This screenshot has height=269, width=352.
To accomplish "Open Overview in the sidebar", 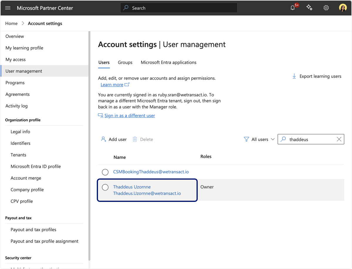I will tap(15, 36).
